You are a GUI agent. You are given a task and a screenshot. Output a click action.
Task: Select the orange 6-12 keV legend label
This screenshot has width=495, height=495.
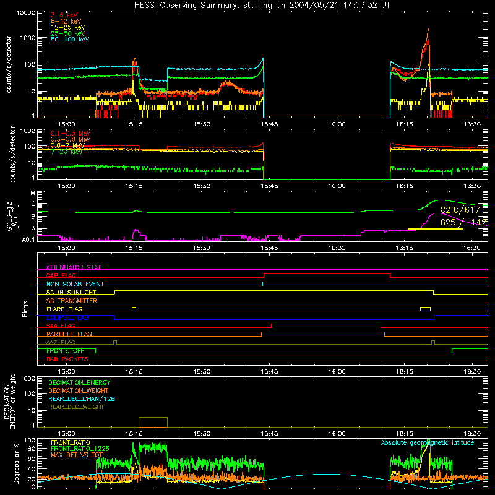tap(66, 21)
